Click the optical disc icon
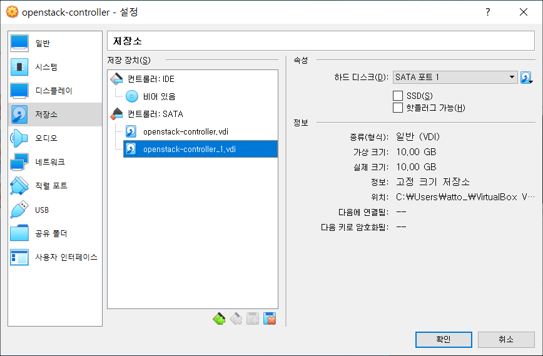The height and width of the screenshot is (356, 543). (x=131, y=96)
